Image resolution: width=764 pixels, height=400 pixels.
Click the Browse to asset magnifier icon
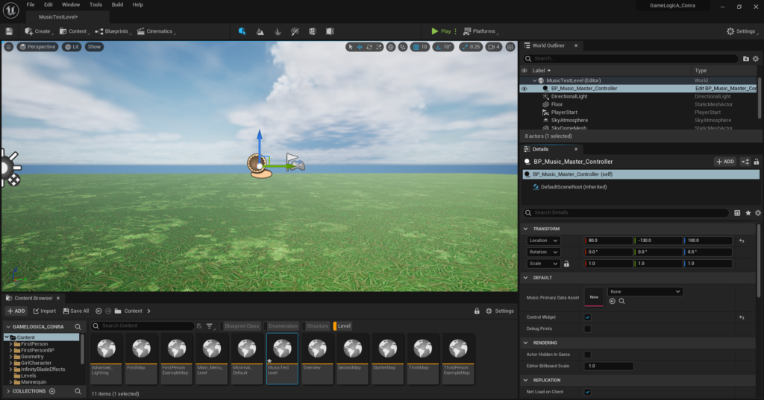coord(621,301)
